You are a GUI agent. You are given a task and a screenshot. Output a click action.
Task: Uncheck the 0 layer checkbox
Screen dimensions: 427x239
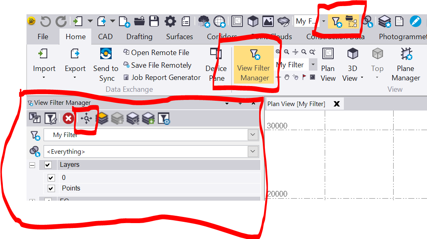[x=51, y=177]
